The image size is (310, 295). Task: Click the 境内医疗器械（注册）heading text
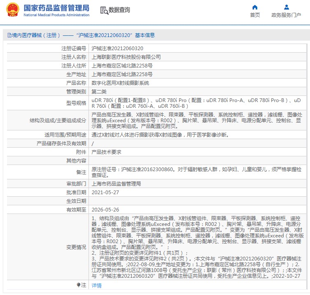(36, 35)
